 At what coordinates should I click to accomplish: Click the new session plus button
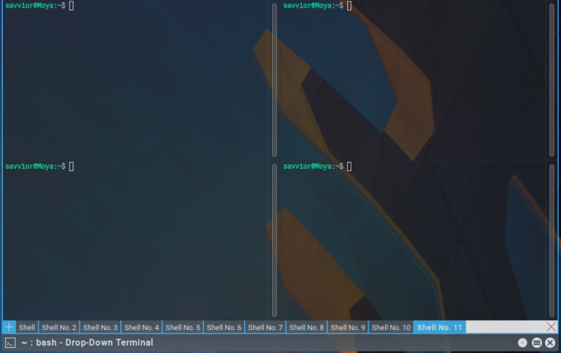[8, 327]
